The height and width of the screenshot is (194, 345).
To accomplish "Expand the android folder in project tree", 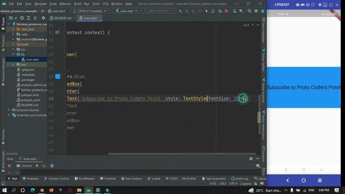I will coord(13,39).
